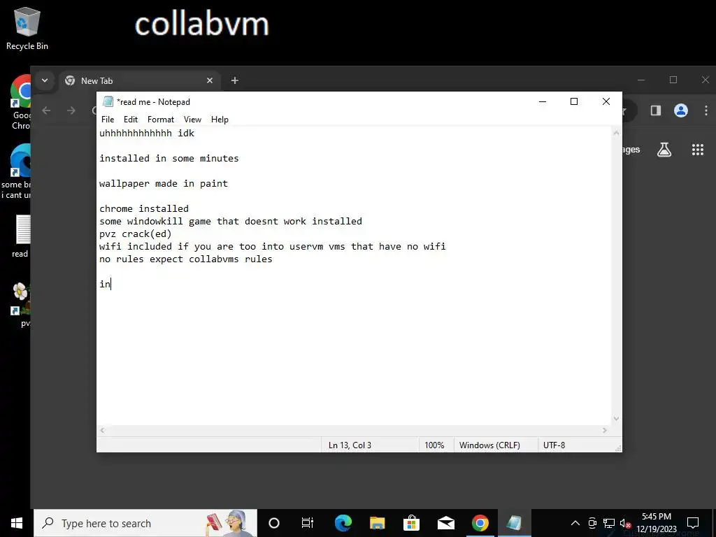Select the read text file on desktop
The height and width of the screenshot is (537, 716).
pos(21,236)
